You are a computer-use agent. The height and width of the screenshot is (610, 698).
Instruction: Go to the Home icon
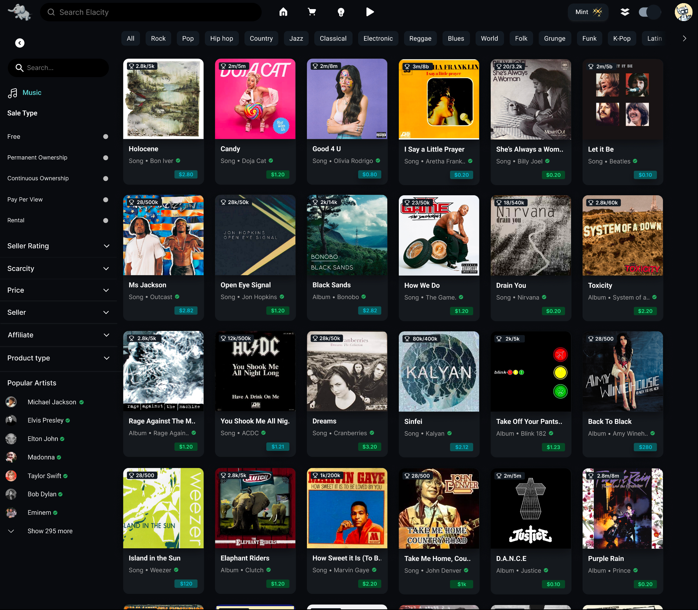283,12
